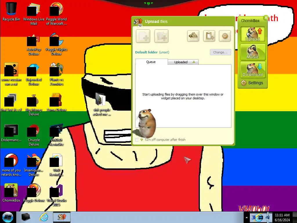Select the that but its c# desktop icon
Screen dimensions: 297x223
pos(11,102)
